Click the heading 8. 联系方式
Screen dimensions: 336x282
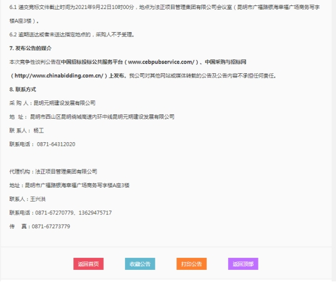coord(22,90)
